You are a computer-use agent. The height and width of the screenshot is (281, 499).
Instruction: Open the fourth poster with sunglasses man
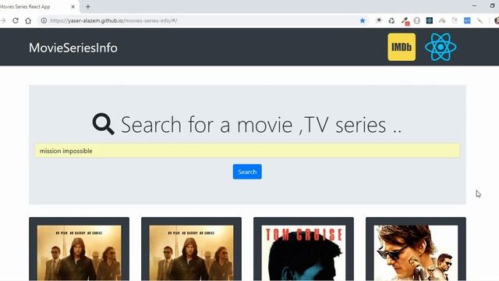point(416,249)
